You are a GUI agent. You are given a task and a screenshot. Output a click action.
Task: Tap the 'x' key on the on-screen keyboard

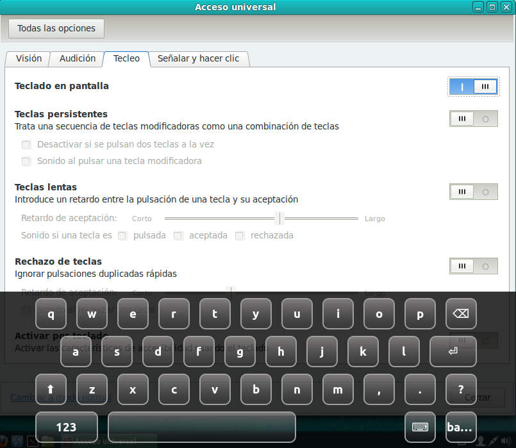tap(133, 389)
